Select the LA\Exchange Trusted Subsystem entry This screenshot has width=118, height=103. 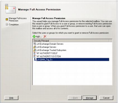51,50
